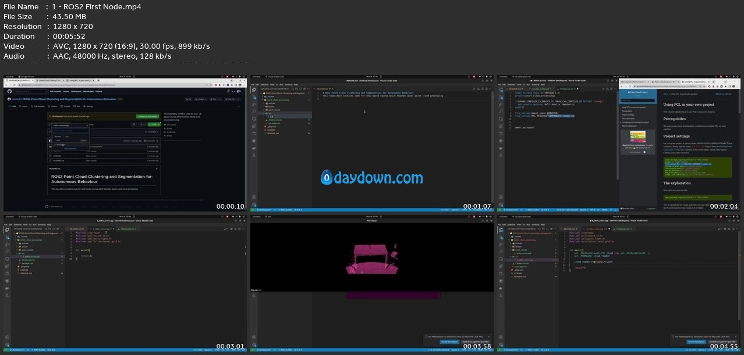The width and height of the screenshot is (744, 355).
Task: Click Project settings link in PCL docs sidebar
Action: point(629,114)
